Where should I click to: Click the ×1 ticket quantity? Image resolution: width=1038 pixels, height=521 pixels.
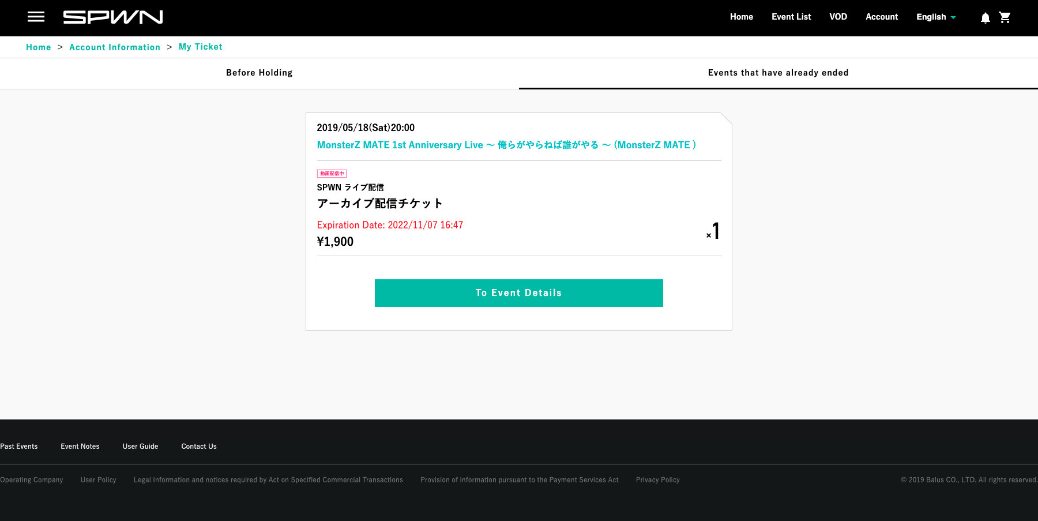coord(713,231)
